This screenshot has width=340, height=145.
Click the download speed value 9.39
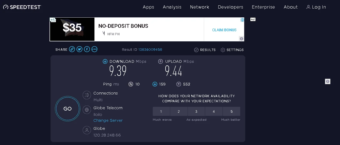coord(118,71)
